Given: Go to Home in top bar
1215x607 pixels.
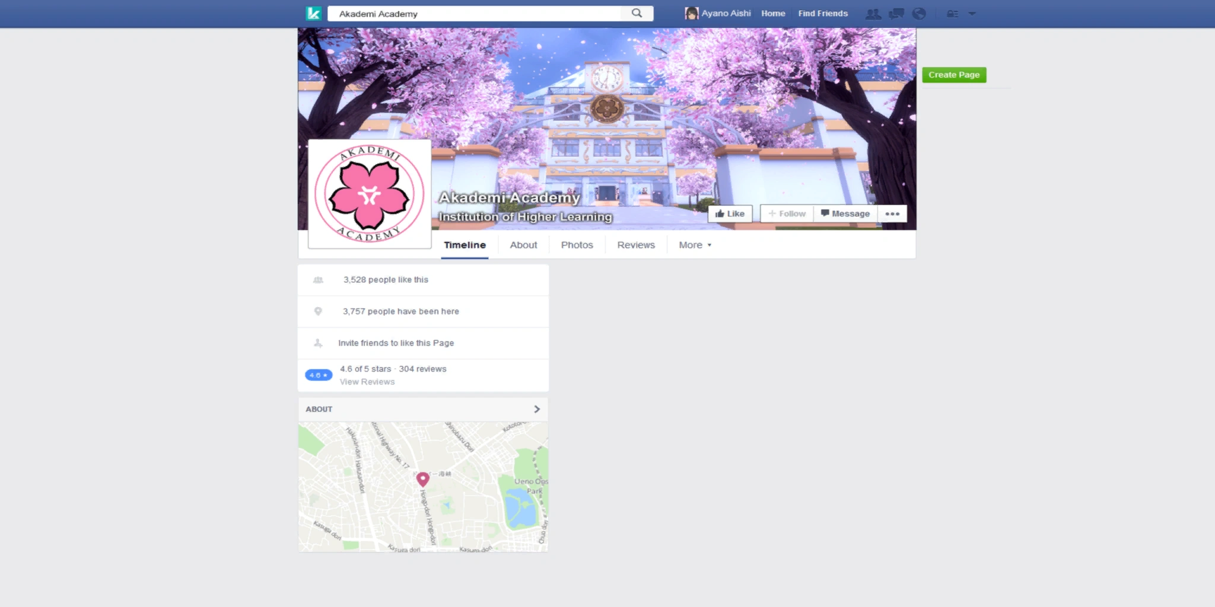Looking at the screenshot, I should (x=773, y=13).
